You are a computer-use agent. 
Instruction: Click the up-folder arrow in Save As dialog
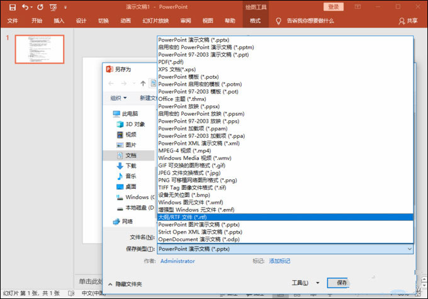point(143,84)
